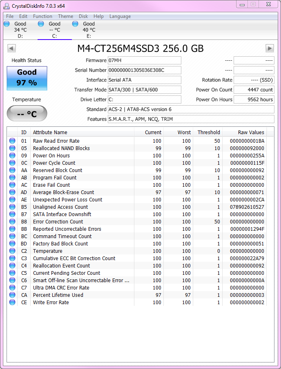Click status orb of Reallocation Event Count
Screen dimensions: 281x369
pyautogui.click(x=12, y=265)
